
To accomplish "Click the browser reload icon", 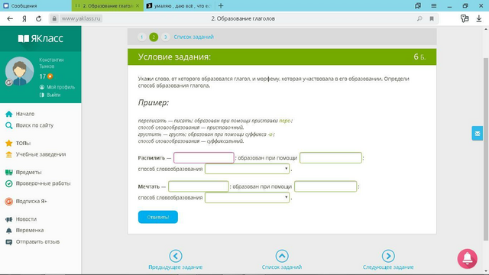I will click(38, 18).
